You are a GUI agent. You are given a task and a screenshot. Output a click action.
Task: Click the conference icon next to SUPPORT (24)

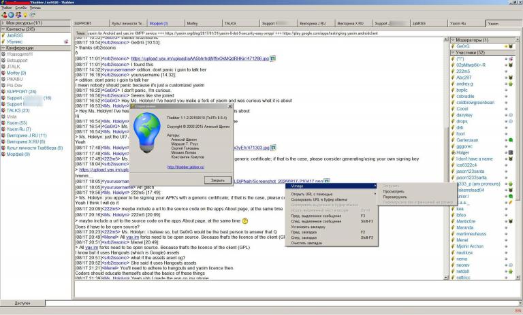tap(3, 92)
